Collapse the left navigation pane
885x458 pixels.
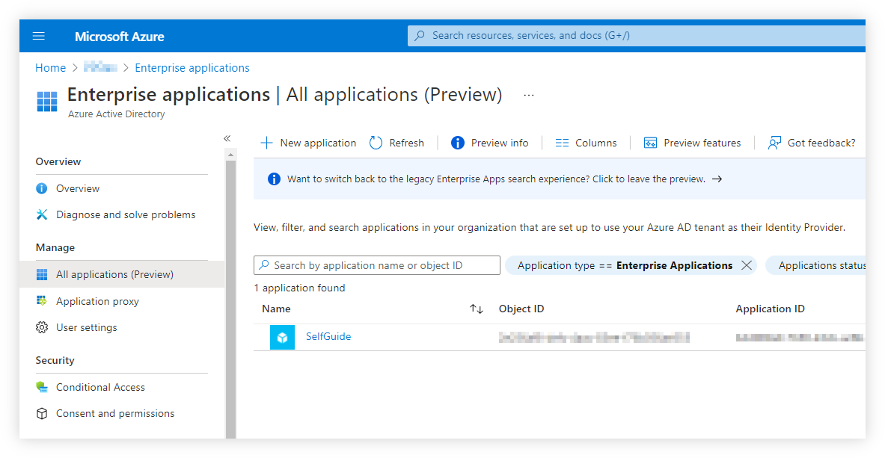click(x=227, y=138)
